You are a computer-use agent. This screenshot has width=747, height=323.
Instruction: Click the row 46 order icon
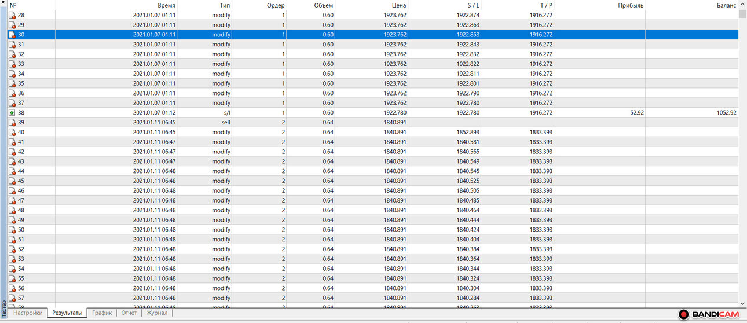12,190
